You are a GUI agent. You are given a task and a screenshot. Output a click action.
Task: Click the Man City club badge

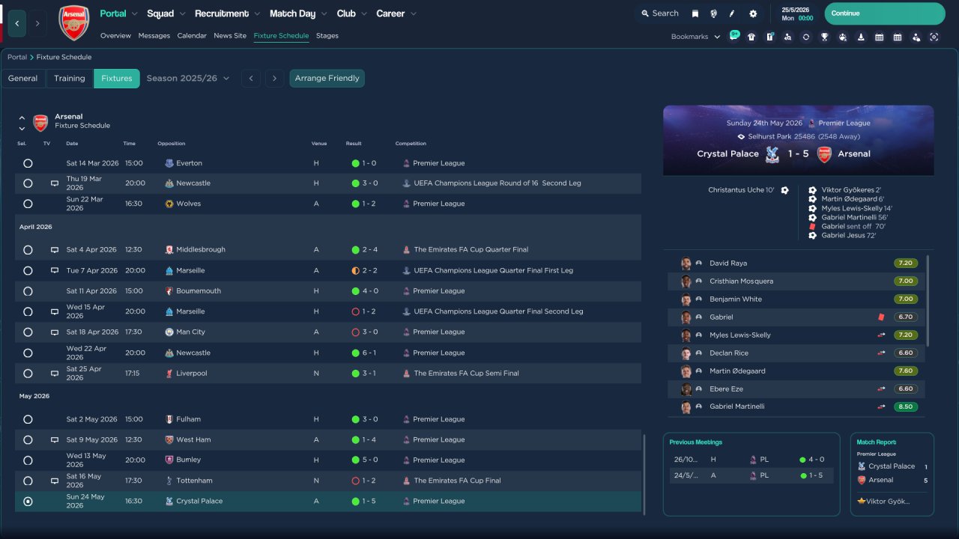click(169, 332)
